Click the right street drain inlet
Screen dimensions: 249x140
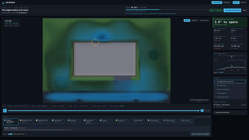(x=136, y=101)
